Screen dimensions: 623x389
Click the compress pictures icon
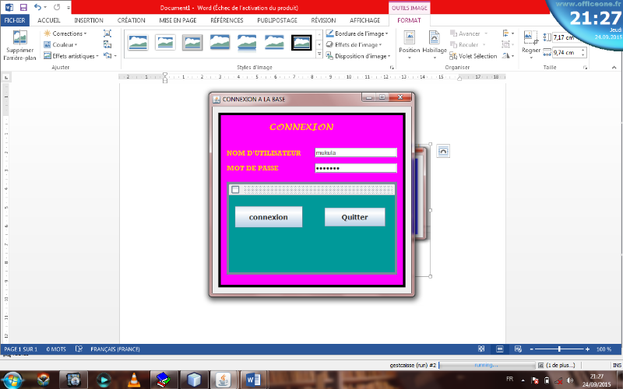click(x=107, y=33)
